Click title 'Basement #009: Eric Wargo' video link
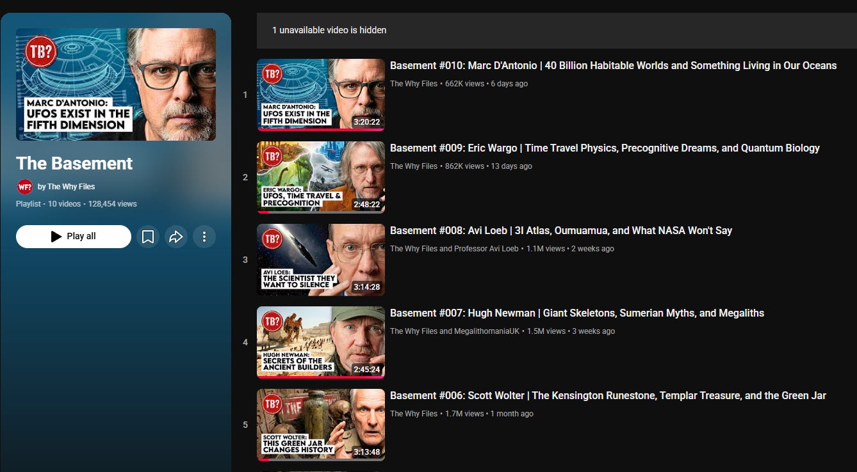The image size is (857, 472). click(605, 148)
